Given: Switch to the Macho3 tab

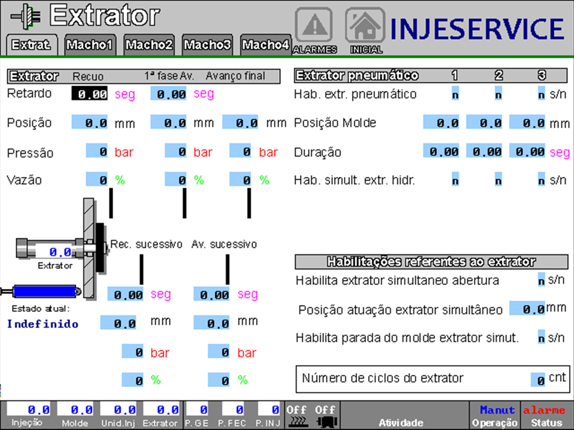Looking at the screenshot, I should 207,45.
